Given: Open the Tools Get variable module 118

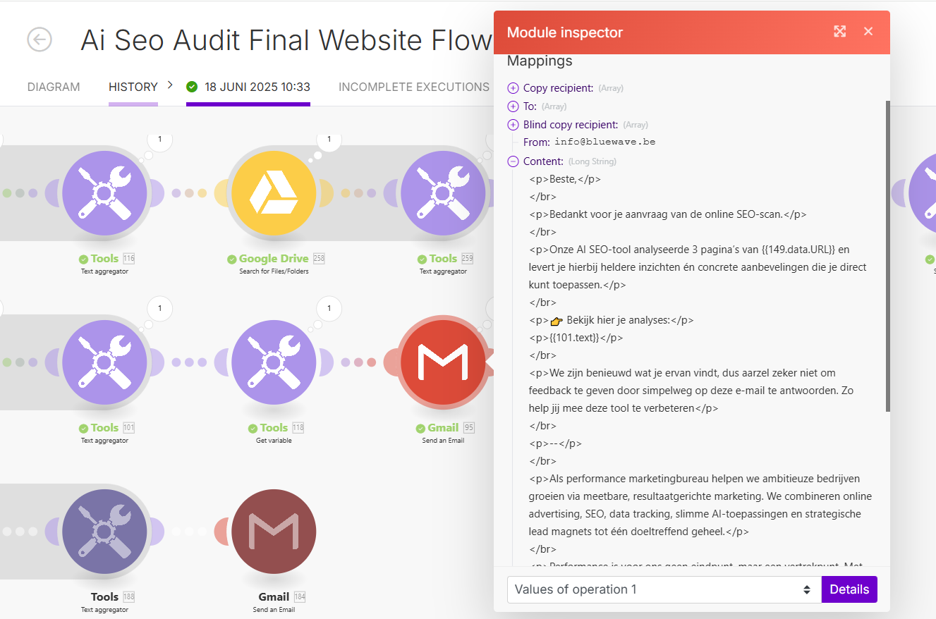Looking at the screenshot, I should coord(274,362).
